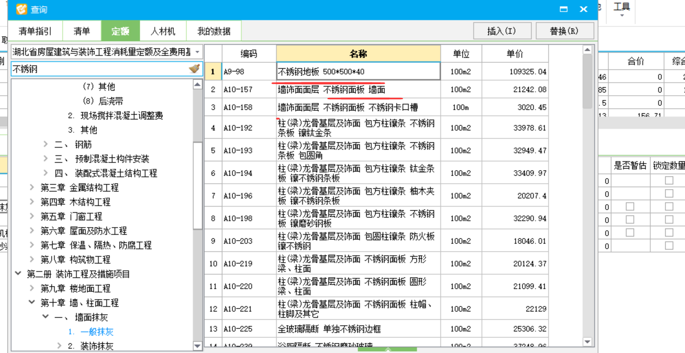Sort by the 编码 column header

pyautogui.click(x=249, y=53)
